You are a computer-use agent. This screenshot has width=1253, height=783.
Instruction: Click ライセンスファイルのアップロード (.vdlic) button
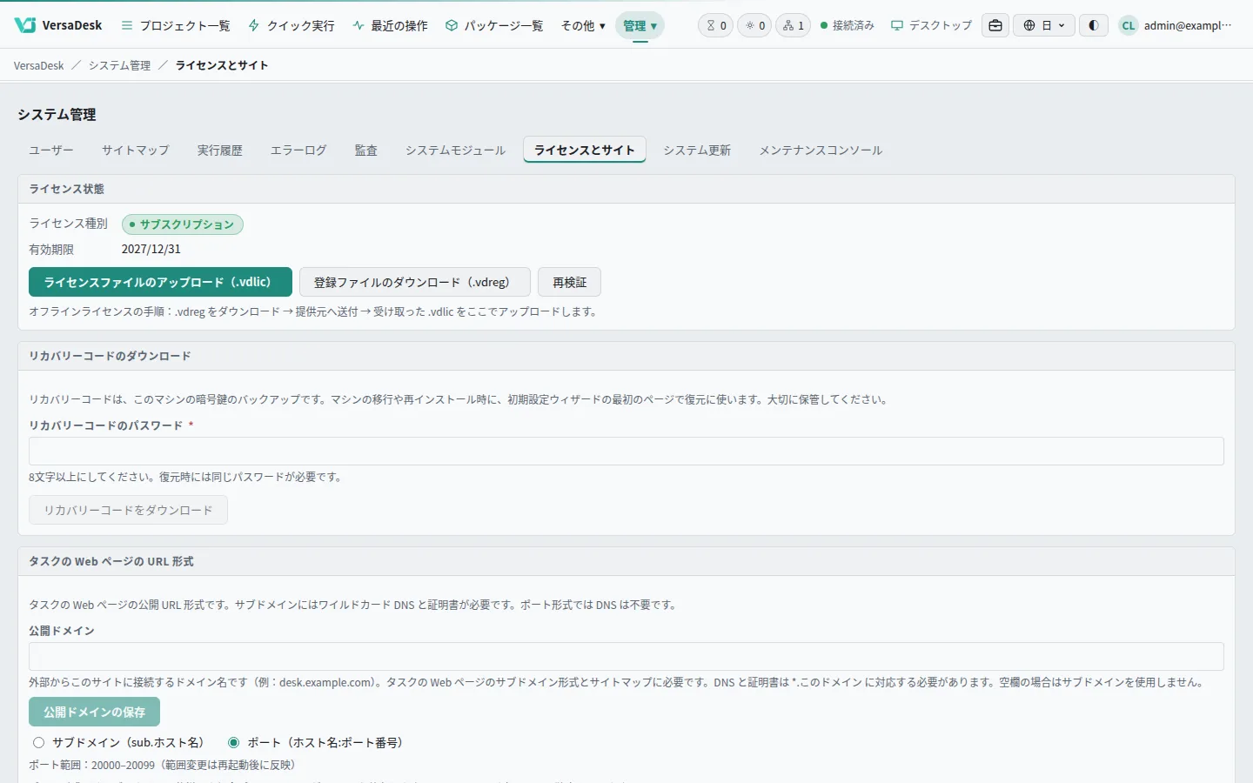(160, 282)
